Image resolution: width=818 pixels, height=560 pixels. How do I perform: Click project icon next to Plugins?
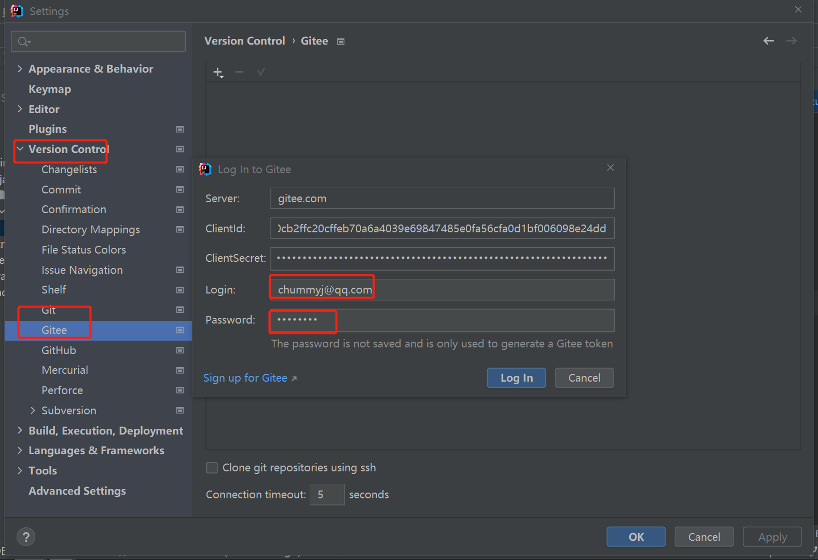(180, 129)
